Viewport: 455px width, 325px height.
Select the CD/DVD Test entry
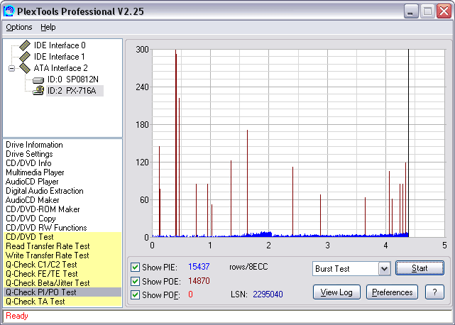pos(62,237)
